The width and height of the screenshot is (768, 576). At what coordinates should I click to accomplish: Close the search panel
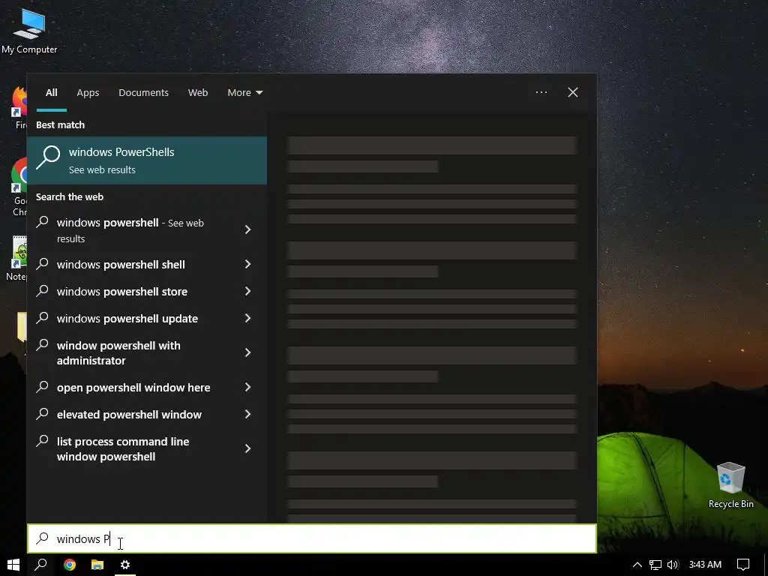572,92
